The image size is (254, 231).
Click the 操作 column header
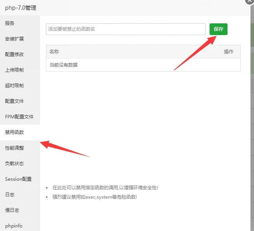[229, 52]
